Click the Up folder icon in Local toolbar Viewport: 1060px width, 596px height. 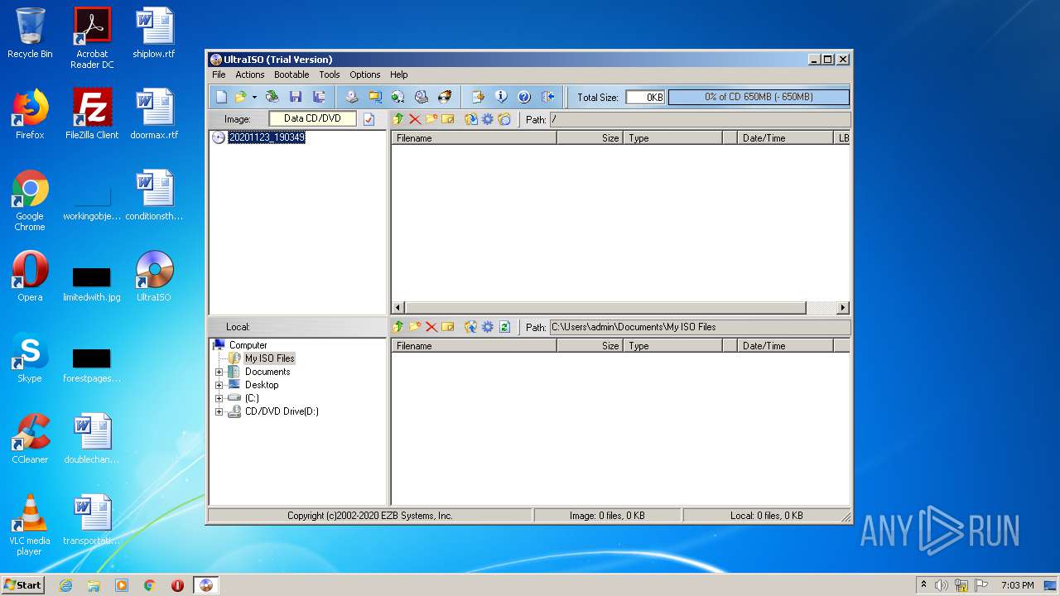pyautogui.click(x=398, y=327)
